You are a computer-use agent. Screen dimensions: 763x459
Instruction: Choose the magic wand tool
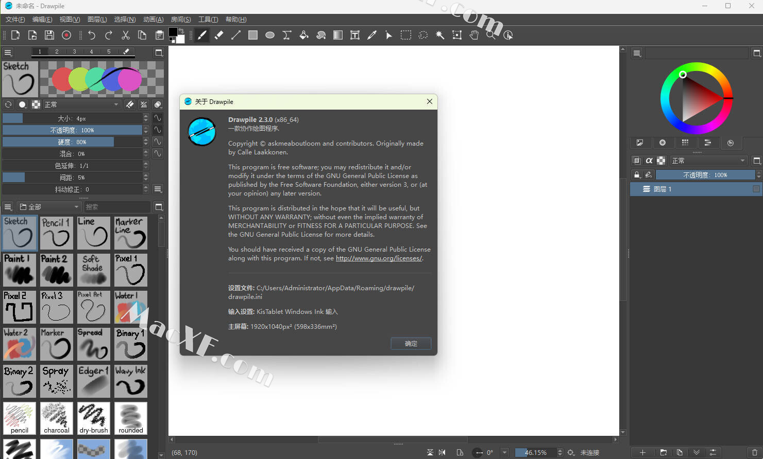click(x=440, y=35)
